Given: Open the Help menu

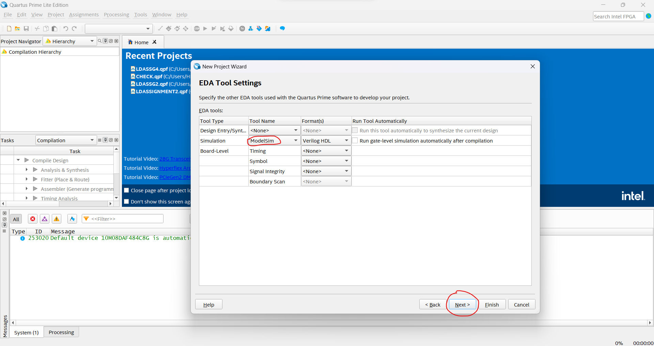Looking at the screenshot, I should (182, 15).
